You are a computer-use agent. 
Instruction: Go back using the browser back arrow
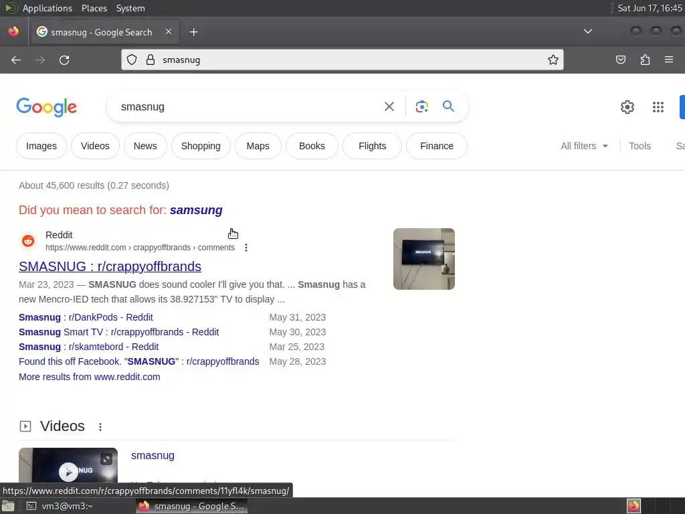tap(16, 60)
